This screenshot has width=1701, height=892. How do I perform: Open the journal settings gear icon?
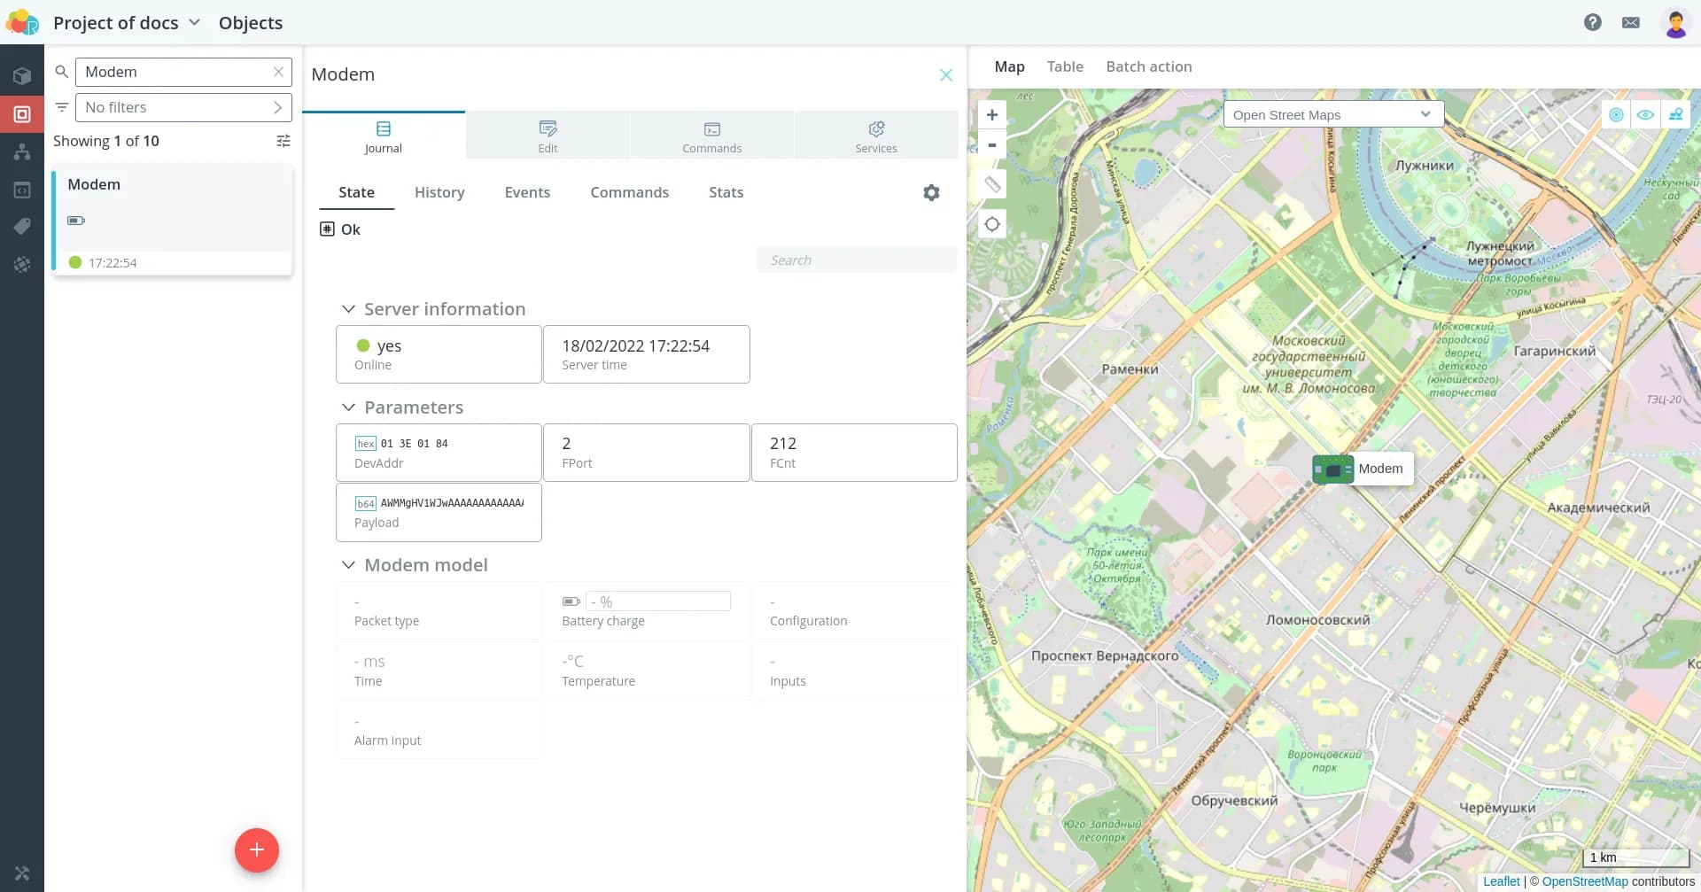(x=931, y=192)
